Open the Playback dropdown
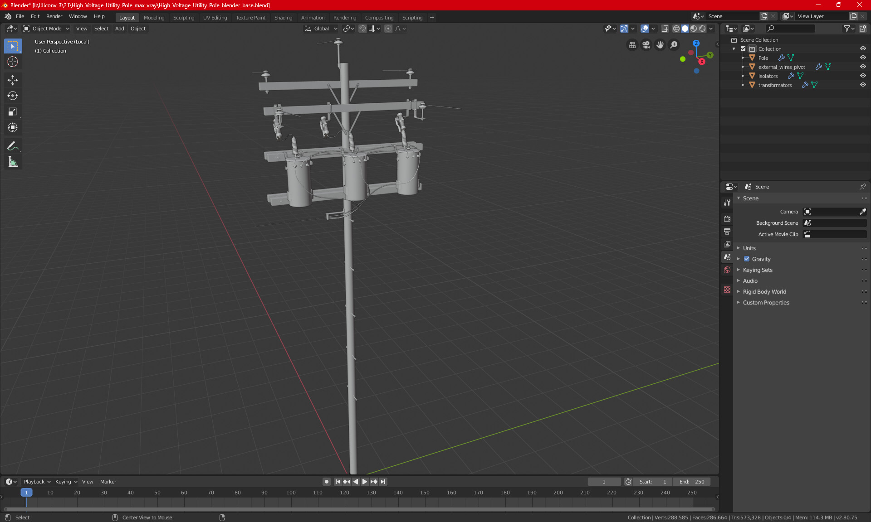 [37, 482]
